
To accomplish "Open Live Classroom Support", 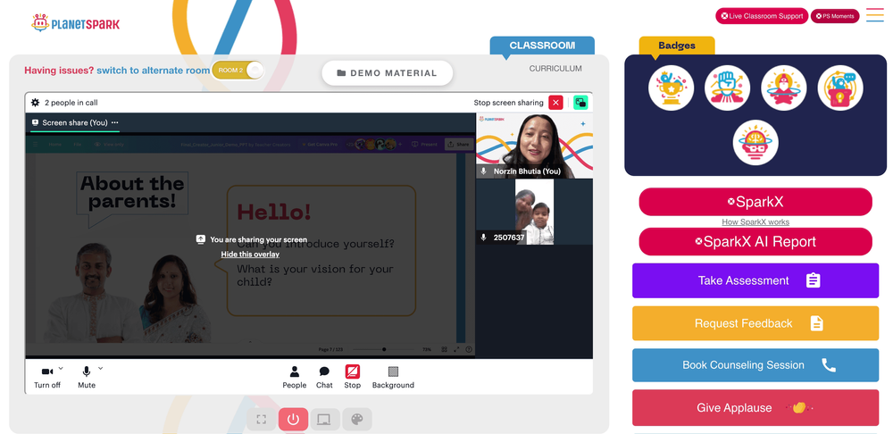I will pyautogui.click(x=762, y=16).
